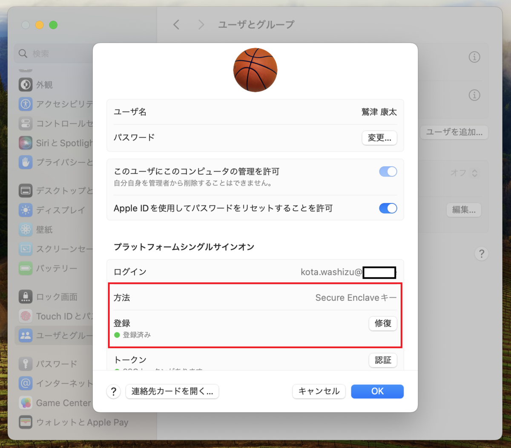This screenshot has width=511, height=448.
Task: Click the ユーザとグループ window title
Action: (256, 25)
